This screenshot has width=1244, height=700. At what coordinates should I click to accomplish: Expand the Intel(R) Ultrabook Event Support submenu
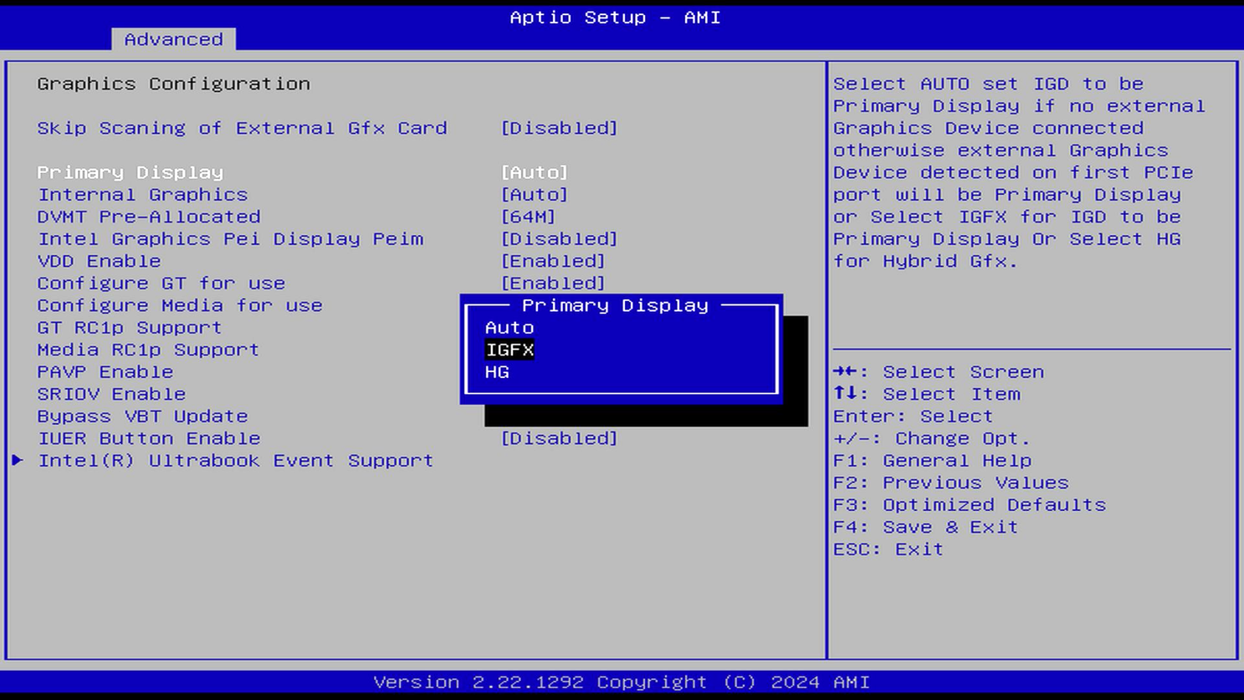pos(237,460)
